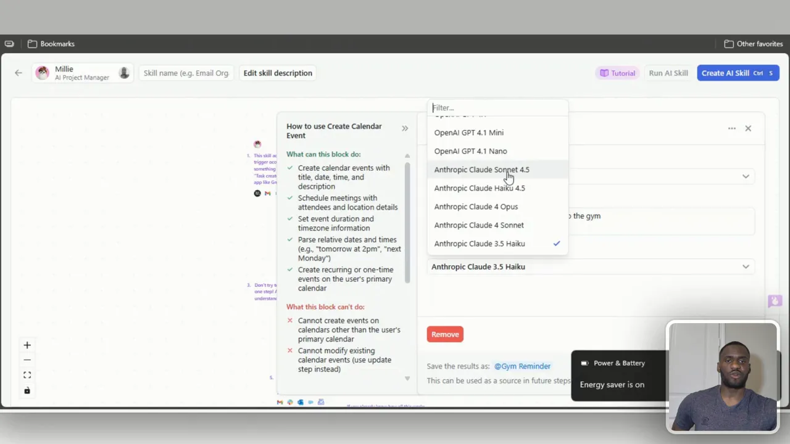Viewport: 790px width, 444px height.
Task: Open the Anthropic Claude 3.5 Haiku model dropdown
Action: tap(591, 267)
